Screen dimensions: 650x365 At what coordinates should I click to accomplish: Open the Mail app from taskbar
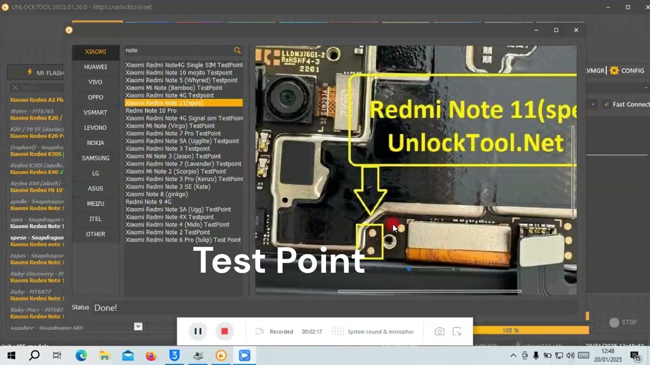[128, 356]
